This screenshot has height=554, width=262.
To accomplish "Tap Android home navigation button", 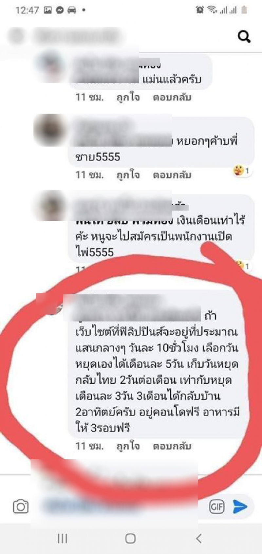I will 130,538.
